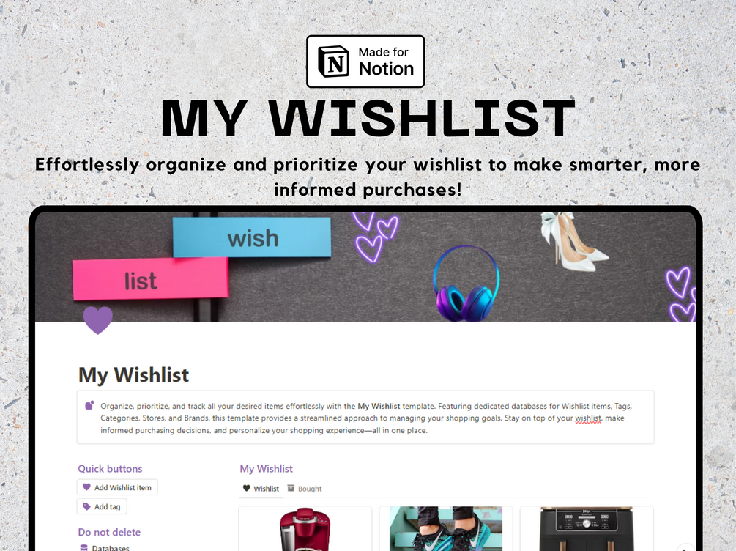
Task: Click the black heart icon beside Wishlist tab
Action: [246, 488]
